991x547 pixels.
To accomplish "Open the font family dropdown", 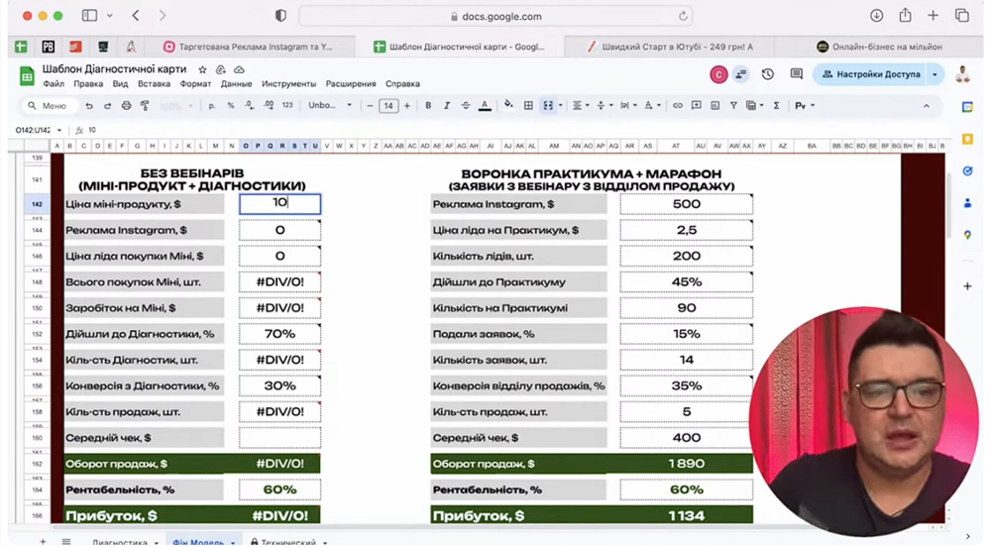I will [329, 106].
